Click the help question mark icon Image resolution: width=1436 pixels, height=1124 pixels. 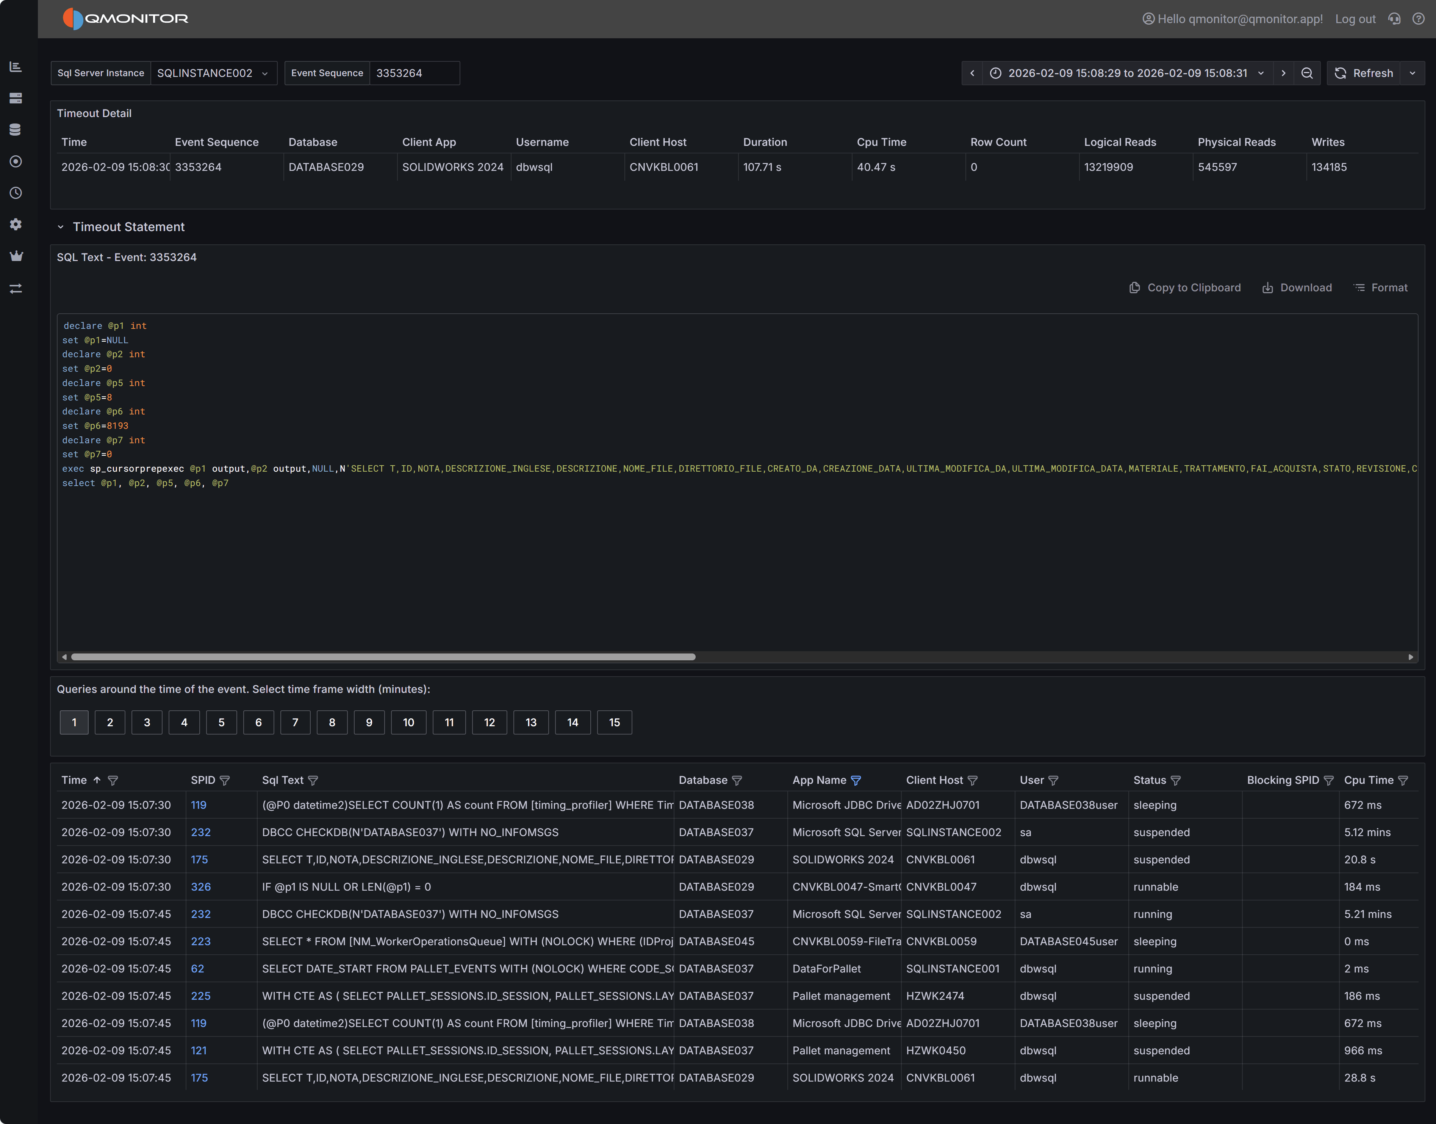coord(1418,19)
